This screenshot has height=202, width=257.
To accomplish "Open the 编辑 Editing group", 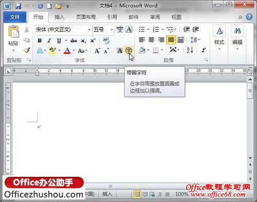I will (237, 38).
